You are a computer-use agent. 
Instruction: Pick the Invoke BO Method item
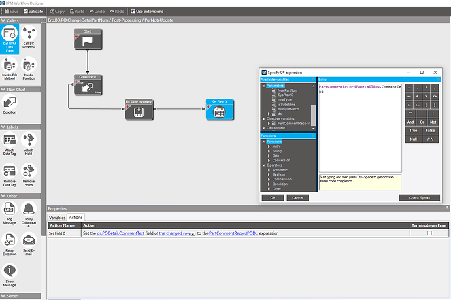tap(10, 69)
